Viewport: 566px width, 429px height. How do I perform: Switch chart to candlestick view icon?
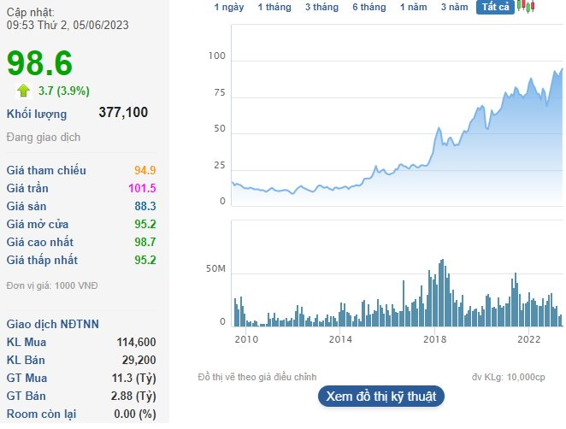[526, 7]
